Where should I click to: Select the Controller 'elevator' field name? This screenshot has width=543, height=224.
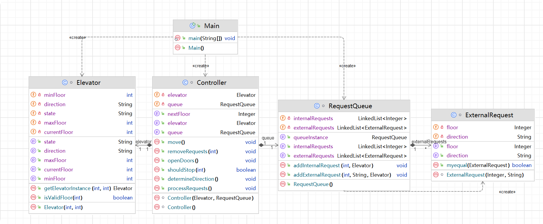177,95
